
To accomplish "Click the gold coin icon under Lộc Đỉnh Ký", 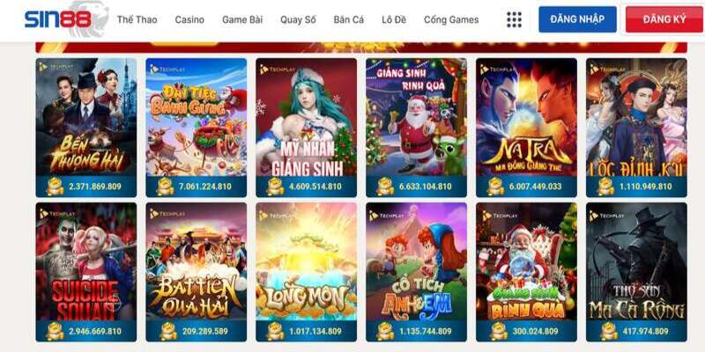I will tap(605, 187).
